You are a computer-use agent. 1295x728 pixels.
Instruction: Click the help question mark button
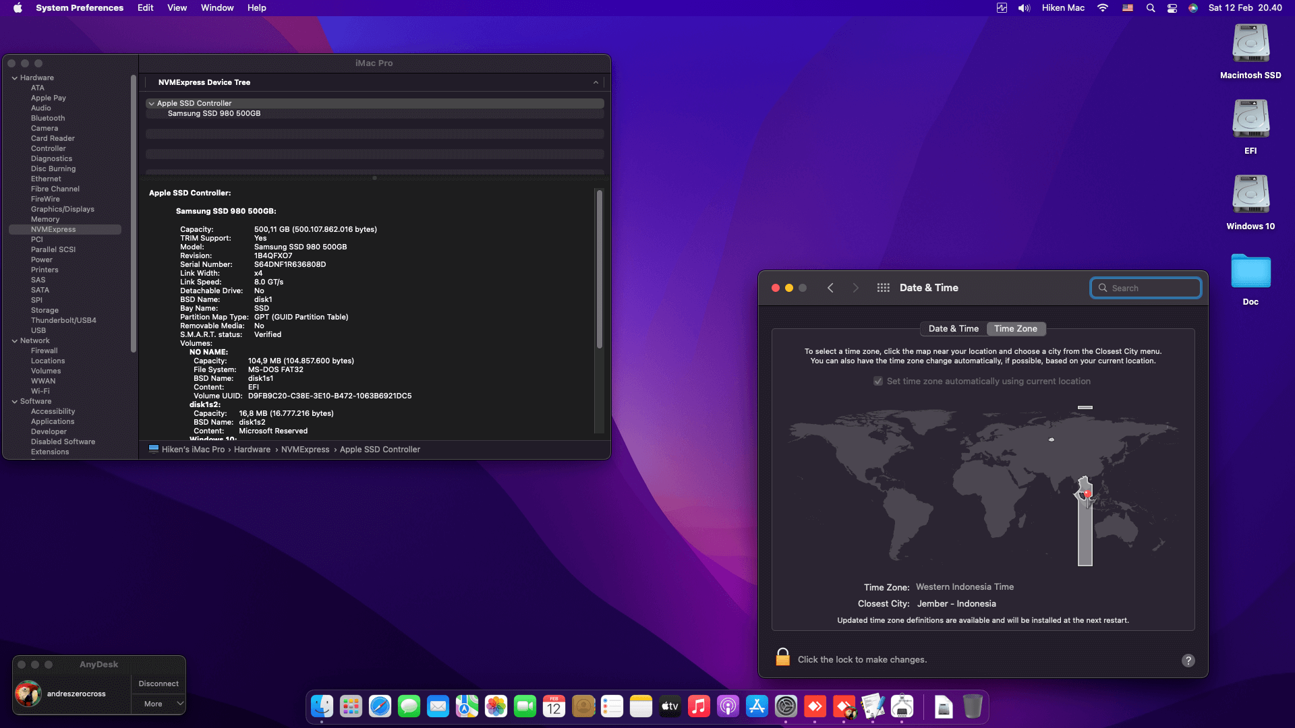click(1188, 661)
